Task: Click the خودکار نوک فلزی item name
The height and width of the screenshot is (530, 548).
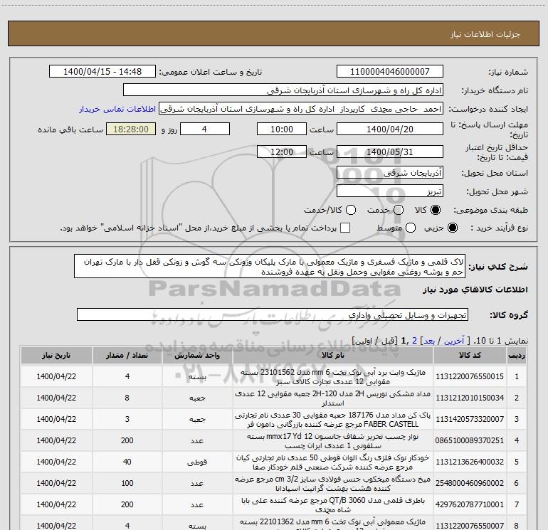Action: 333,462
